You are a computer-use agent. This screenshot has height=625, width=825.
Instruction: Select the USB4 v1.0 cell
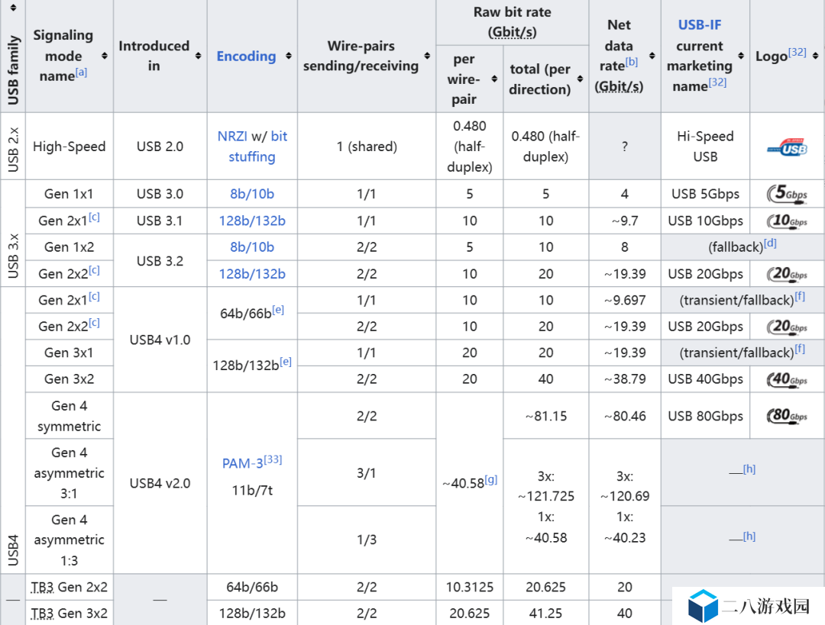point(160,340)
